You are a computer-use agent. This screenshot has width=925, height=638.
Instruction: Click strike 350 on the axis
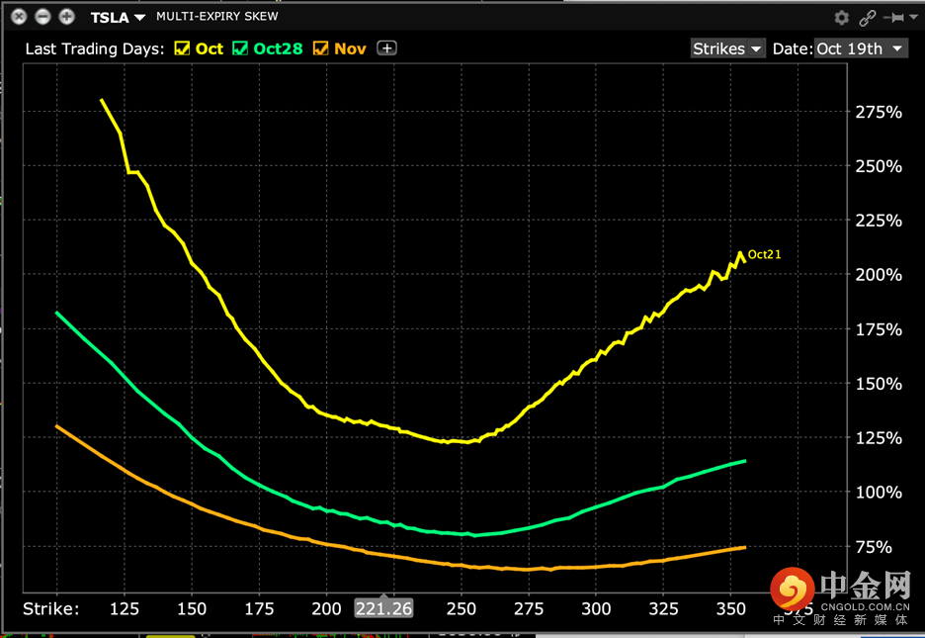(731, 608)
